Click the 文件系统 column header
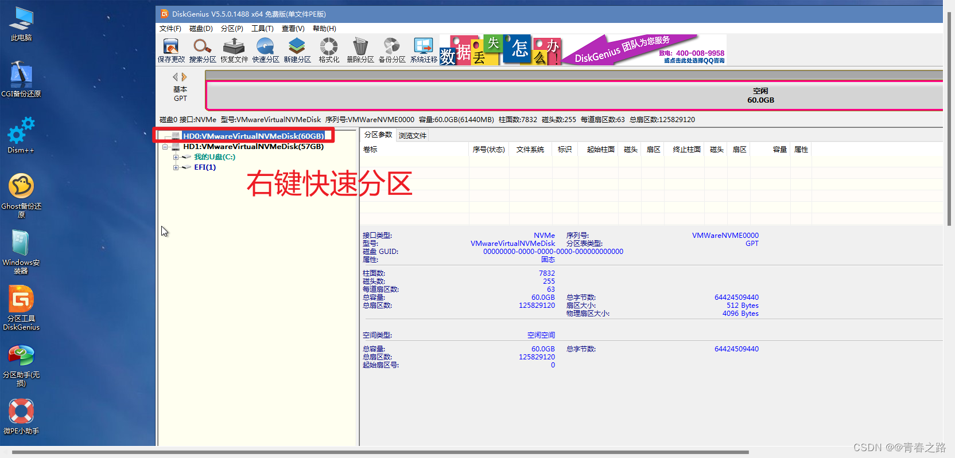 (530, 150)
